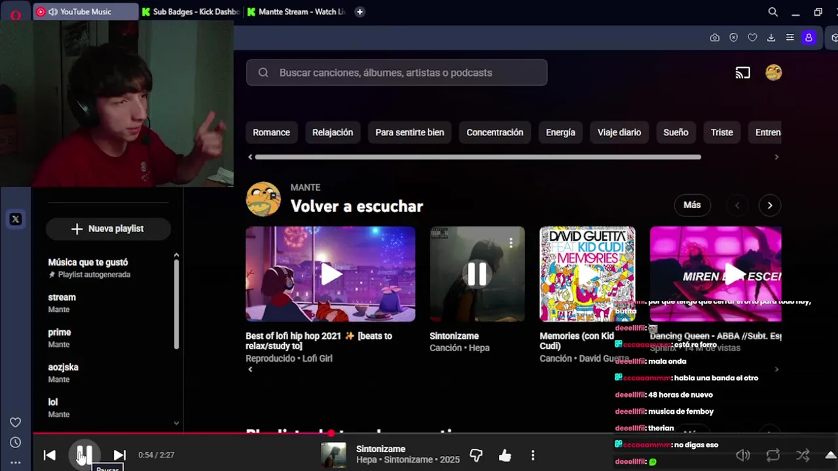This screenshot has width=838, height=471.
Task: Open the player bar more-options menu
Action: click(x=533, y=455)
